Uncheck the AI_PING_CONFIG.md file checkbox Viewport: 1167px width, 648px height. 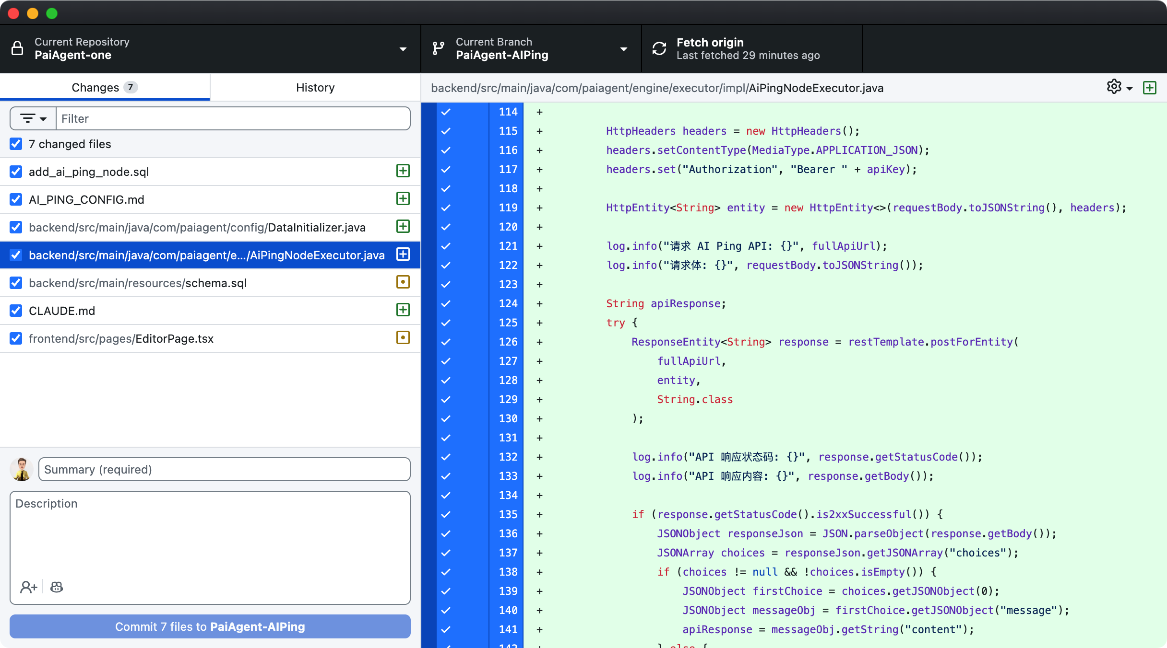pos(16,199)
